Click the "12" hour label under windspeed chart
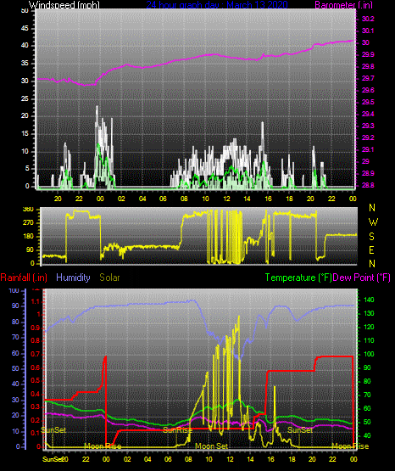The height and width of the screenshot is (471, 395). coord(226,199)
